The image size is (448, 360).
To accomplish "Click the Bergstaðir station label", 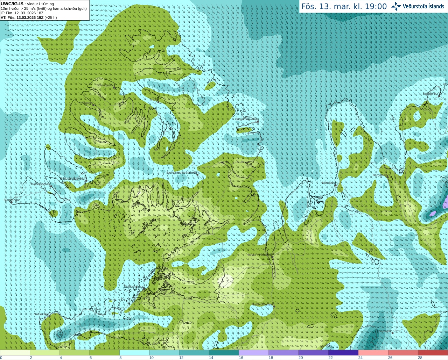I will 380,175.
